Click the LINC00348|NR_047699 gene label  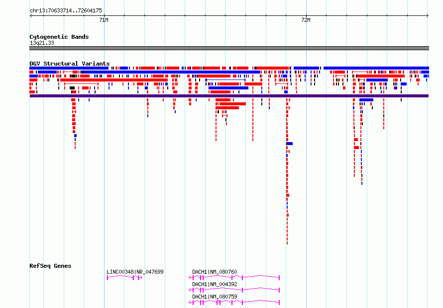135,272
